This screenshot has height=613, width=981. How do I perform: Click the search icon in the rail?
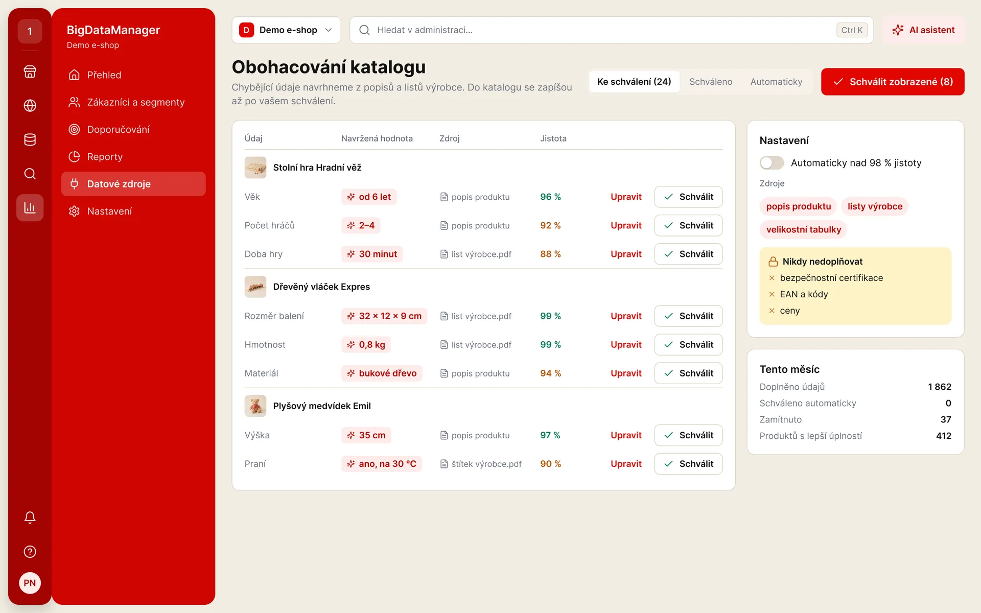coord(30,174)
